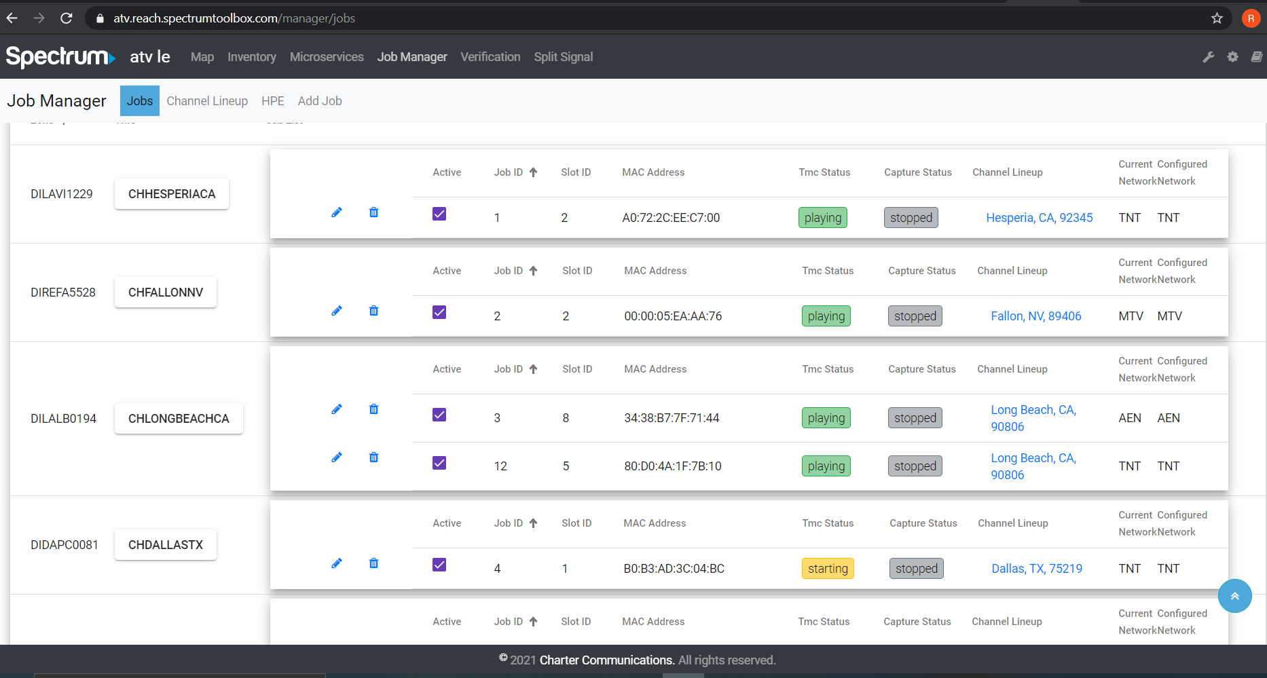Toggle Active checkbox for job 2

click(x=439, y=312)
